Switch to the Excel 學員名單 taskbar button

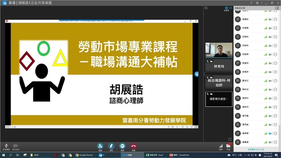pyautogui.click(x=155, y=155)
